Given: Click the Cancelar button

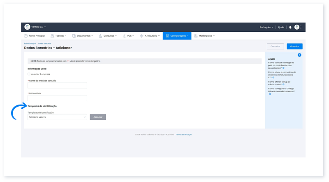Looking at the screenshot, I should [275, 47].
